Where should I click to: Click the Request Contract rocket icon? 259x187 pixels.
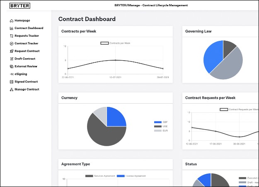(x=12, y=51)
